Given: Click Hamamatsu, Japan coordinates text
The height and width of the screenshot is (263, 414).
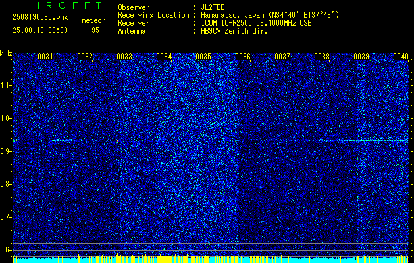Looking at the screenshot, I should (270, 15).
